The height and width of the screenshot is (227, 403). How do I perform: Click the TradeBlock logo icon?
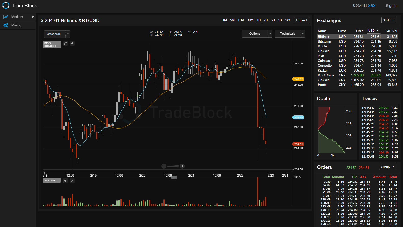coord(6,5)
